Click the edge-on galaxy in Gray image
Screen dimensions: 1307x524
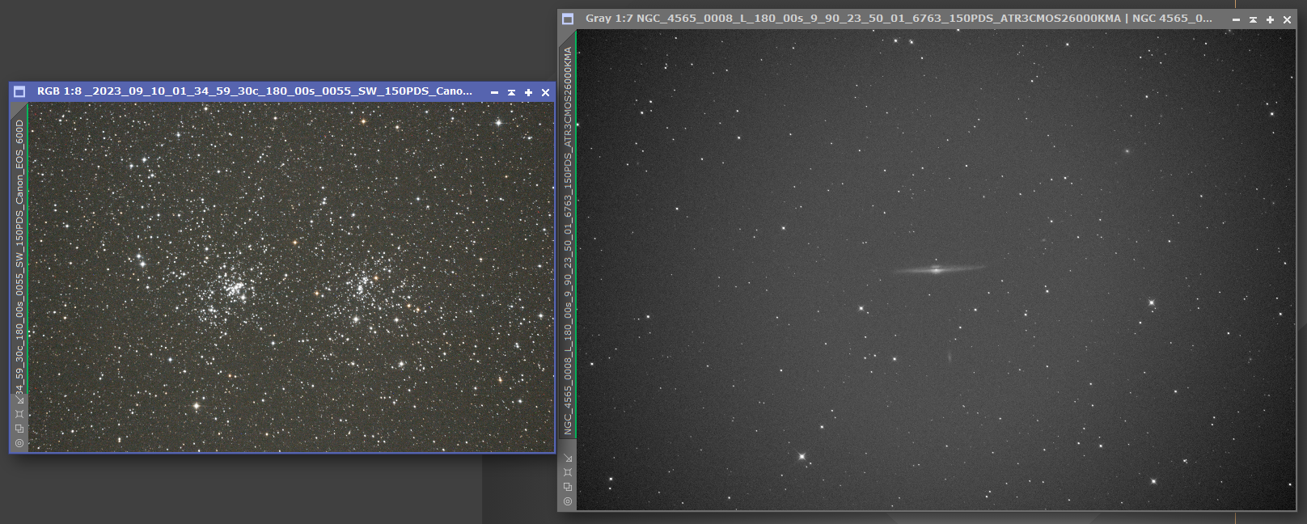click(x=937, y=269)
